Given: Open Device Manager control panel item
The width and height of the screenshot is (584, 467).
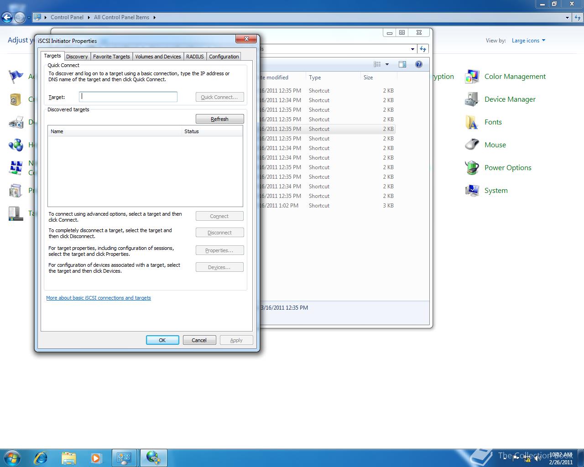Looking at the screenshot, I should click(x=501, y=99).
